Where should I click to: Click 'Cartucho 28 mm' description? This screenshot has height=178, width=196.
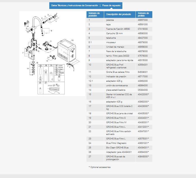(x=114, y=34)
